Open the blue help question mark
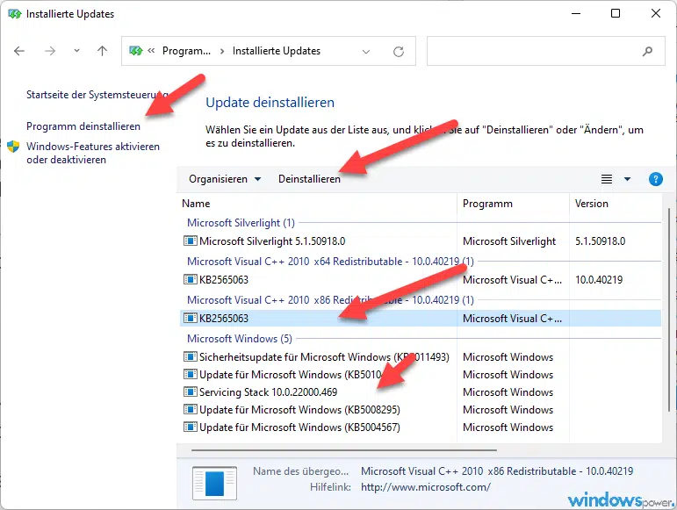Image resolution: width=677 pixels, height=510 pixels. point(655,179)
